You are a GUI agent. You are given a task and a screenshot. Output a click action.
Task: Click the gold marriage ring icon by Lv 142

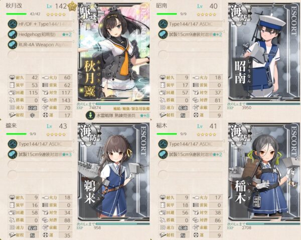[x=72, y=7]
